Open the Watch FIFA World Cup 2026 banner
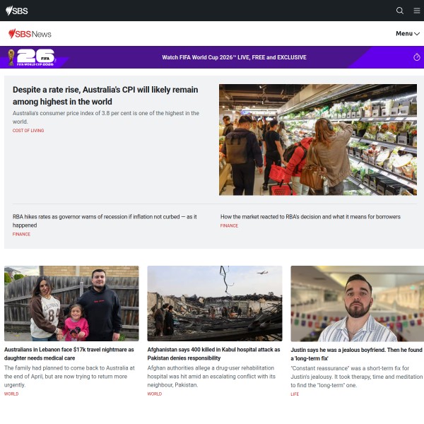The image size is (424, 424). (x=234, y=57)
